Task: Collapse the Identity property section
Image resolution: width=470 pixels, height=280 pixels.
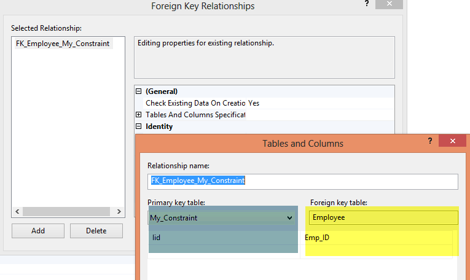Action: tap(139, 126)
